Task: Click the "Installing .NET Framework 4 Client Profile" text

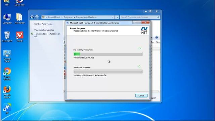Action: click(x=90, y=75)
